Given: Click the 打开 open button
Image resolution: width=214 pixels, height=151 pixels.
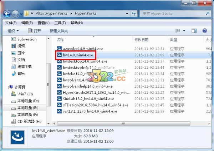Looking at the screenshot, I should click(35, 31).
